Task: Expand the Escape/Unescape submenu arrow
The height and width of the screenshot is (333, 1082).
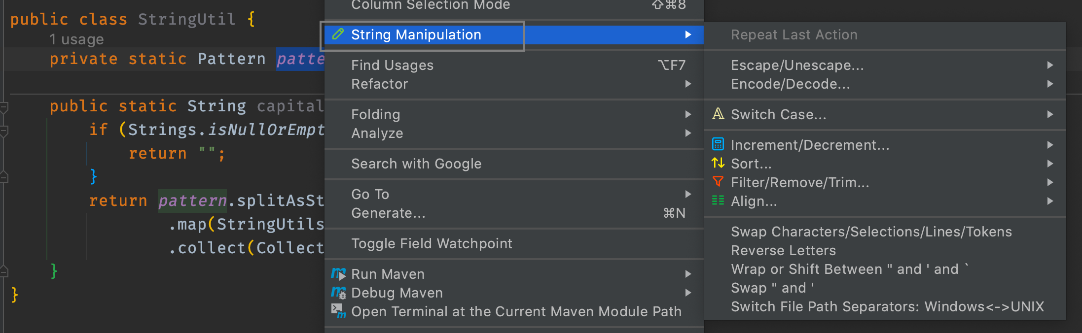Action: 1049,65
